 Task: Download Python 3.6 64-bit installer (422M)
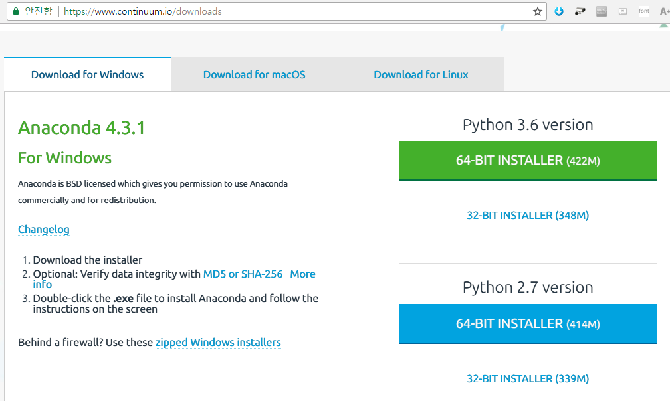click(x=528, y=161)
